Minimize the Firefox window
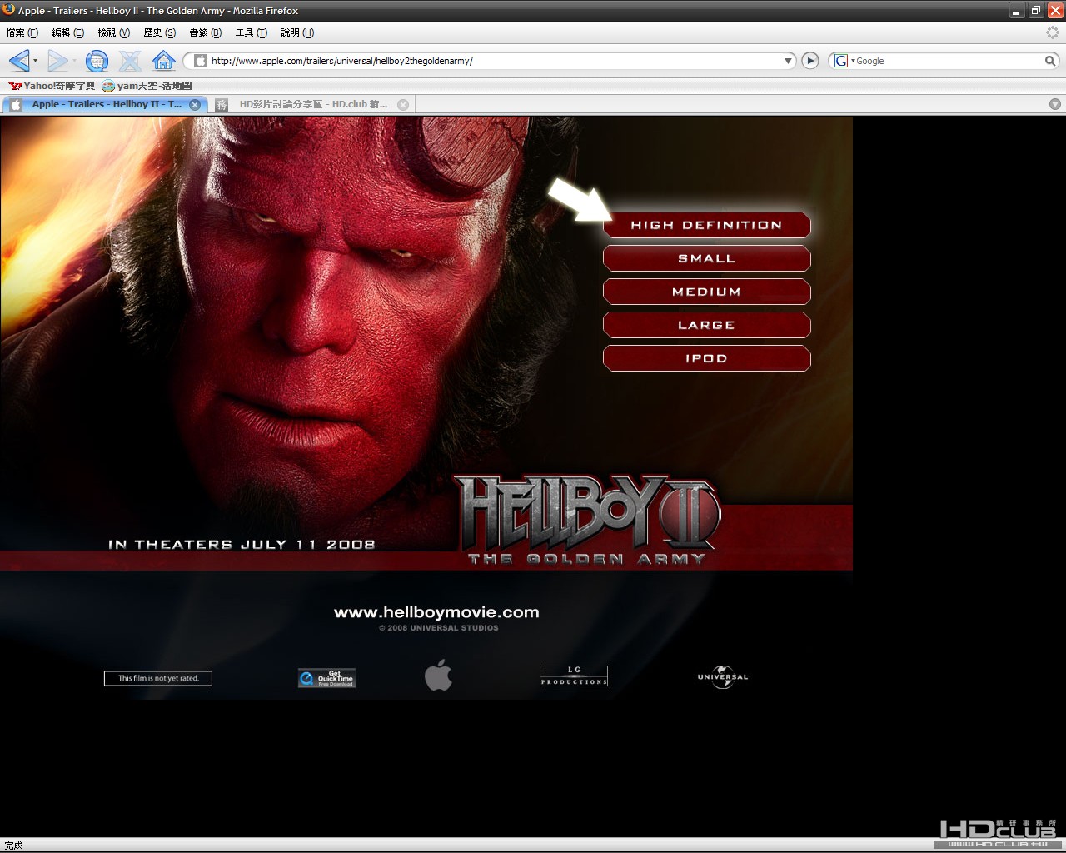 pyautogui.click(x=1017, y=11)
